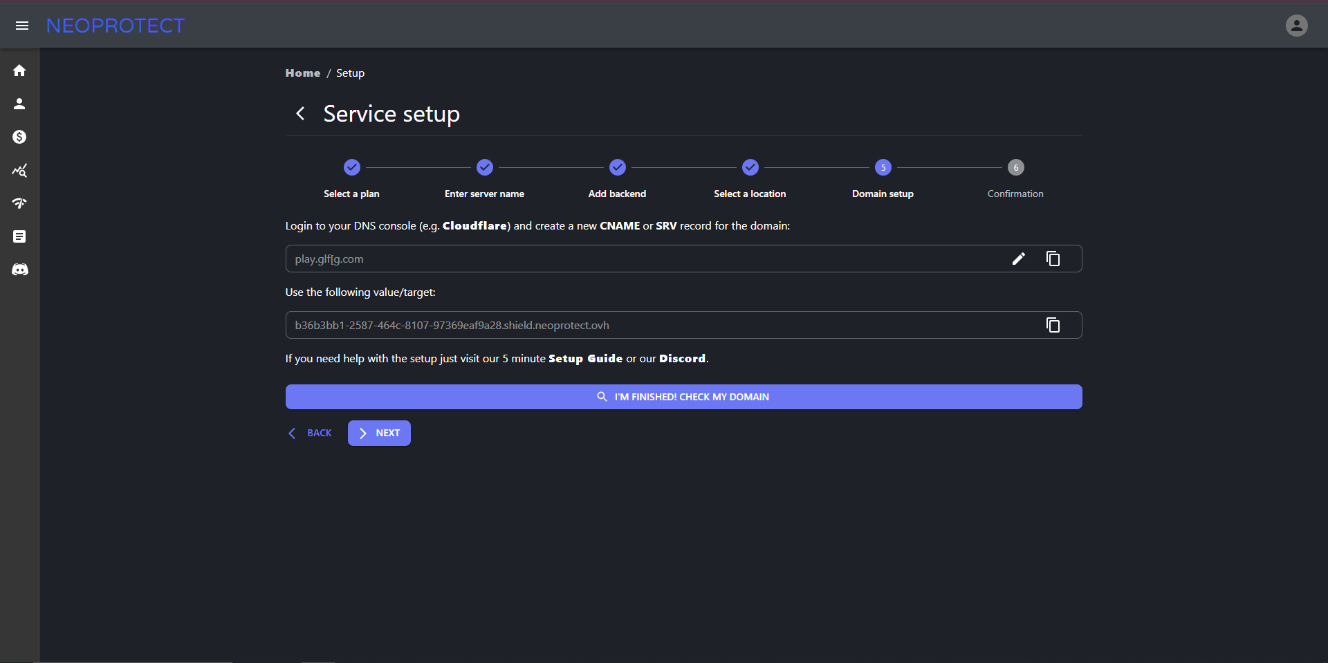The width and height of the screenshot is (1328, 663).
Task: Click the Service setup heading
Action: [391, 113]
